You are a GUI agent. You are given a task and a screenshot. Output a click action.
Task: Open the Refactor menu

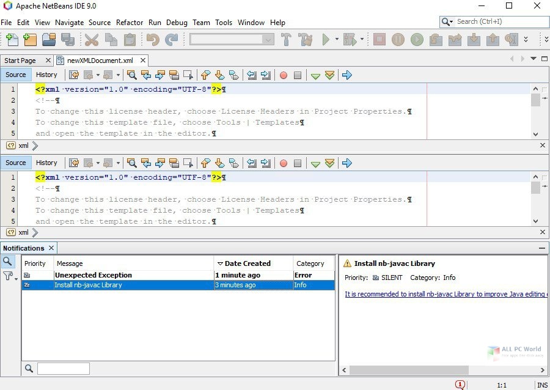[x=130, y=23]
